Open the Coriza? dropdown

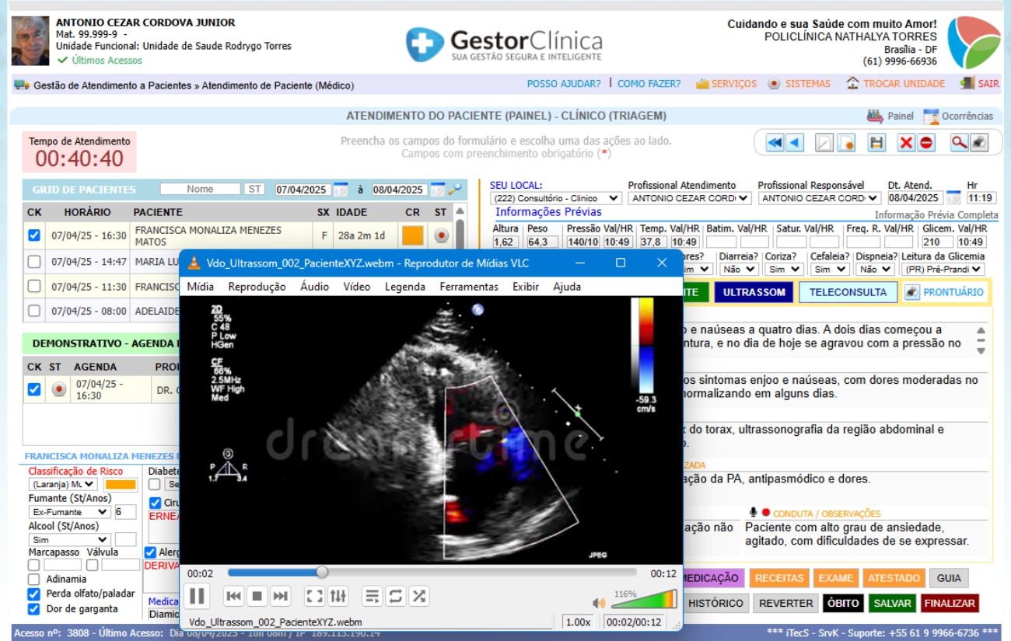784,270
